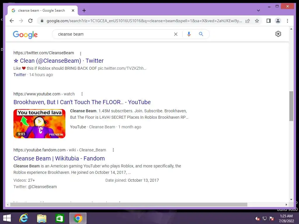Select the Chrome taskbar button
The image size is (299, 224).
78,218
